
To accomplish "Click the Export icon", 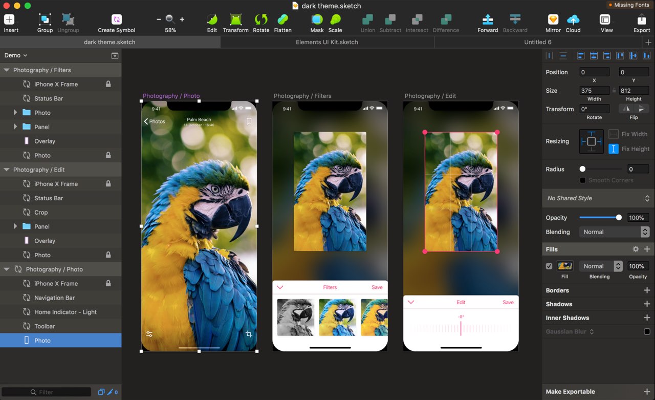I will pyautogui.click(x=642, y=19).
